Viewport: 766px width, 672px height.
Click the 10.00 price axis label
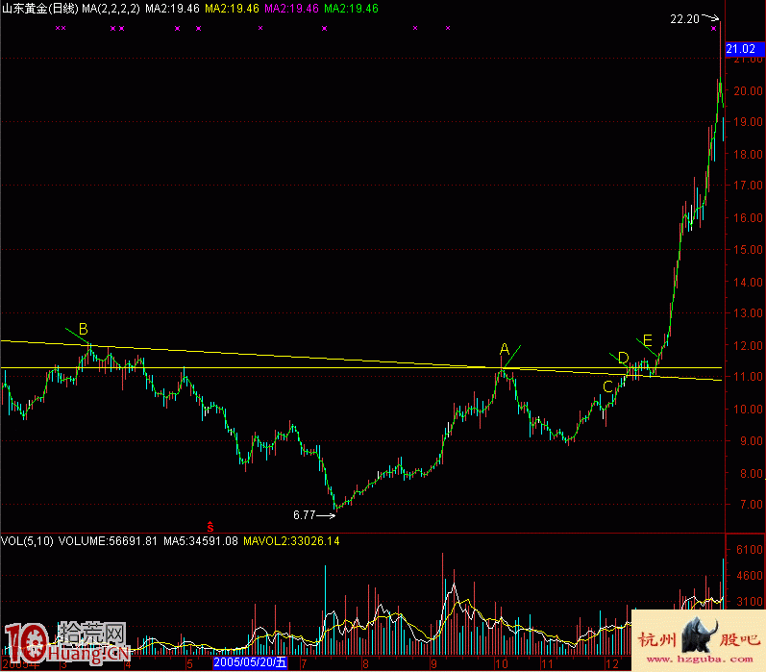(749, 410)
